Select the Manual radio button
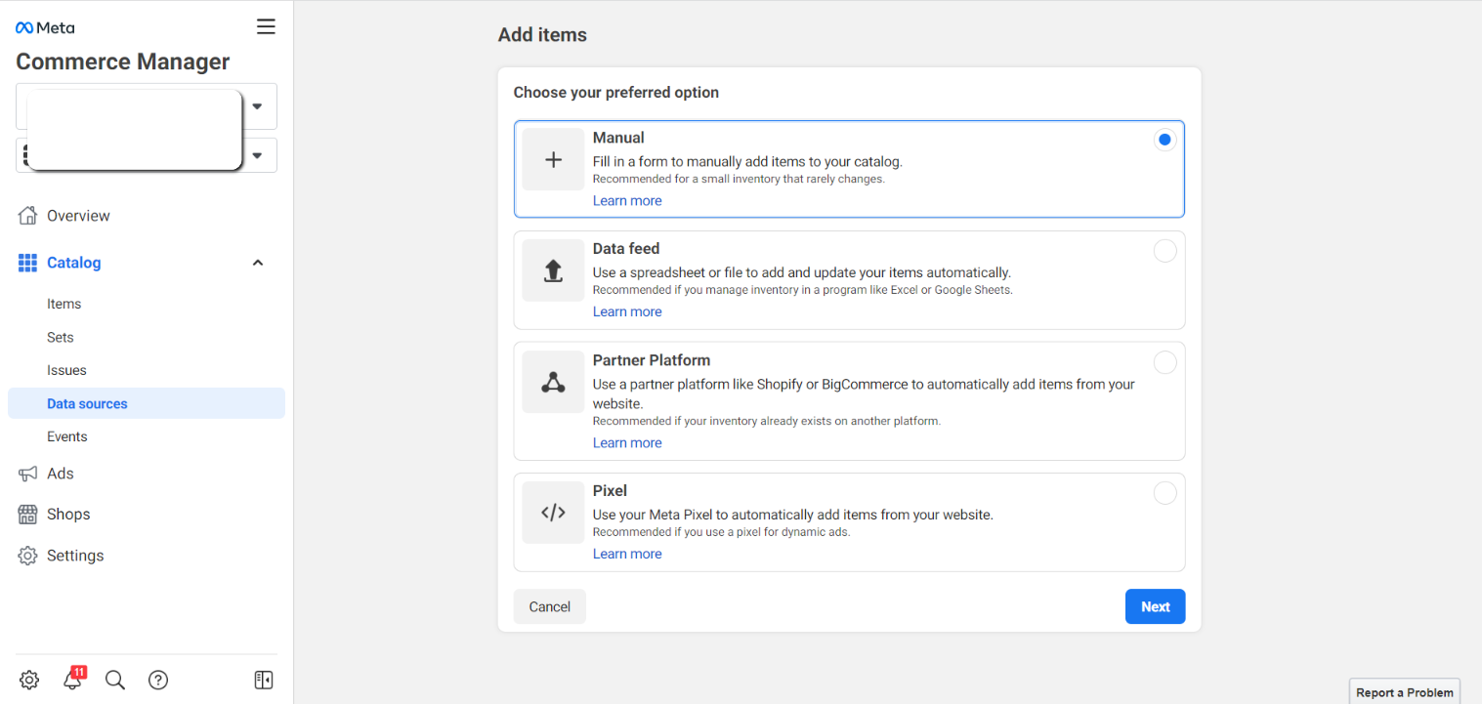 click(x=1164, y=140)
